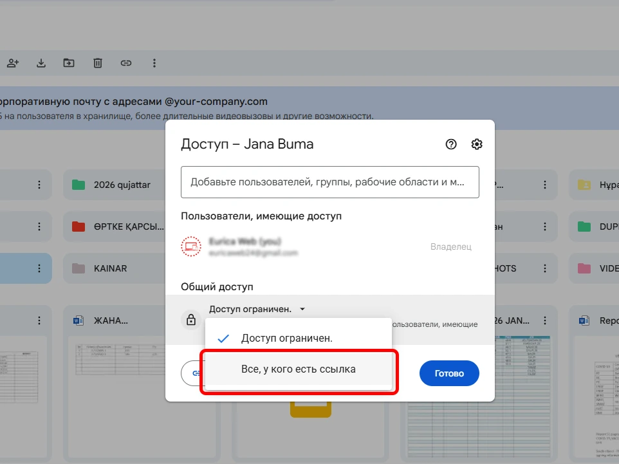
Task: Click the Общий доступ heading
Action: [x=217, y=286]
